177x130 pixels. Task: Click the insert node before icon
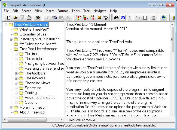(79, 18)
